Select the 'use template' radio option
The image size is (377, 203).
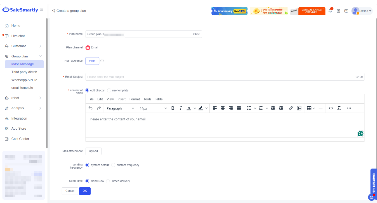[109, 90]
